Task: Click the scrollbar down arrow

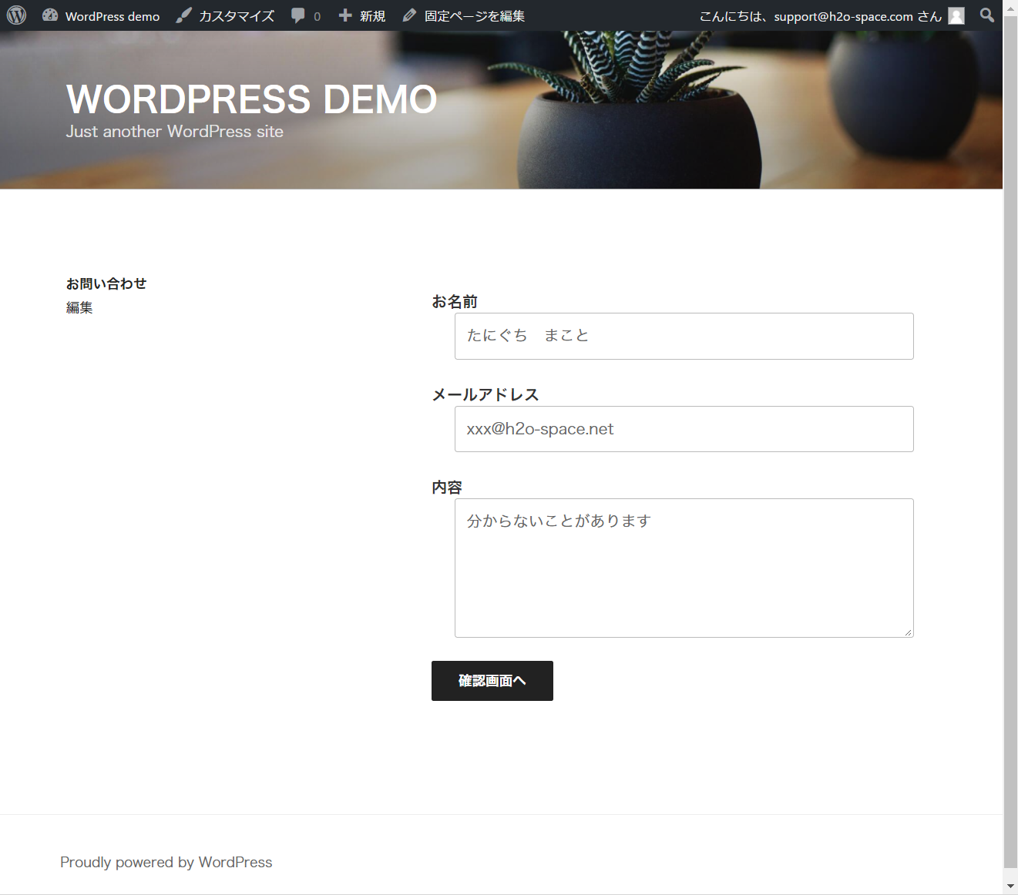Action: 1010,887
